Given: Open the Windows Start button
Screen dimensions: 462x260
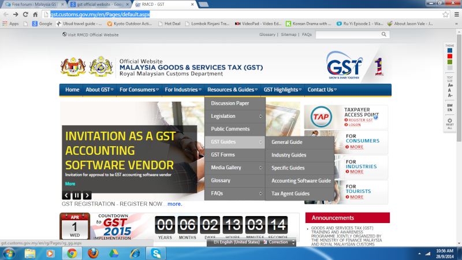Looking at the screenshot, I should click(9, 254).
